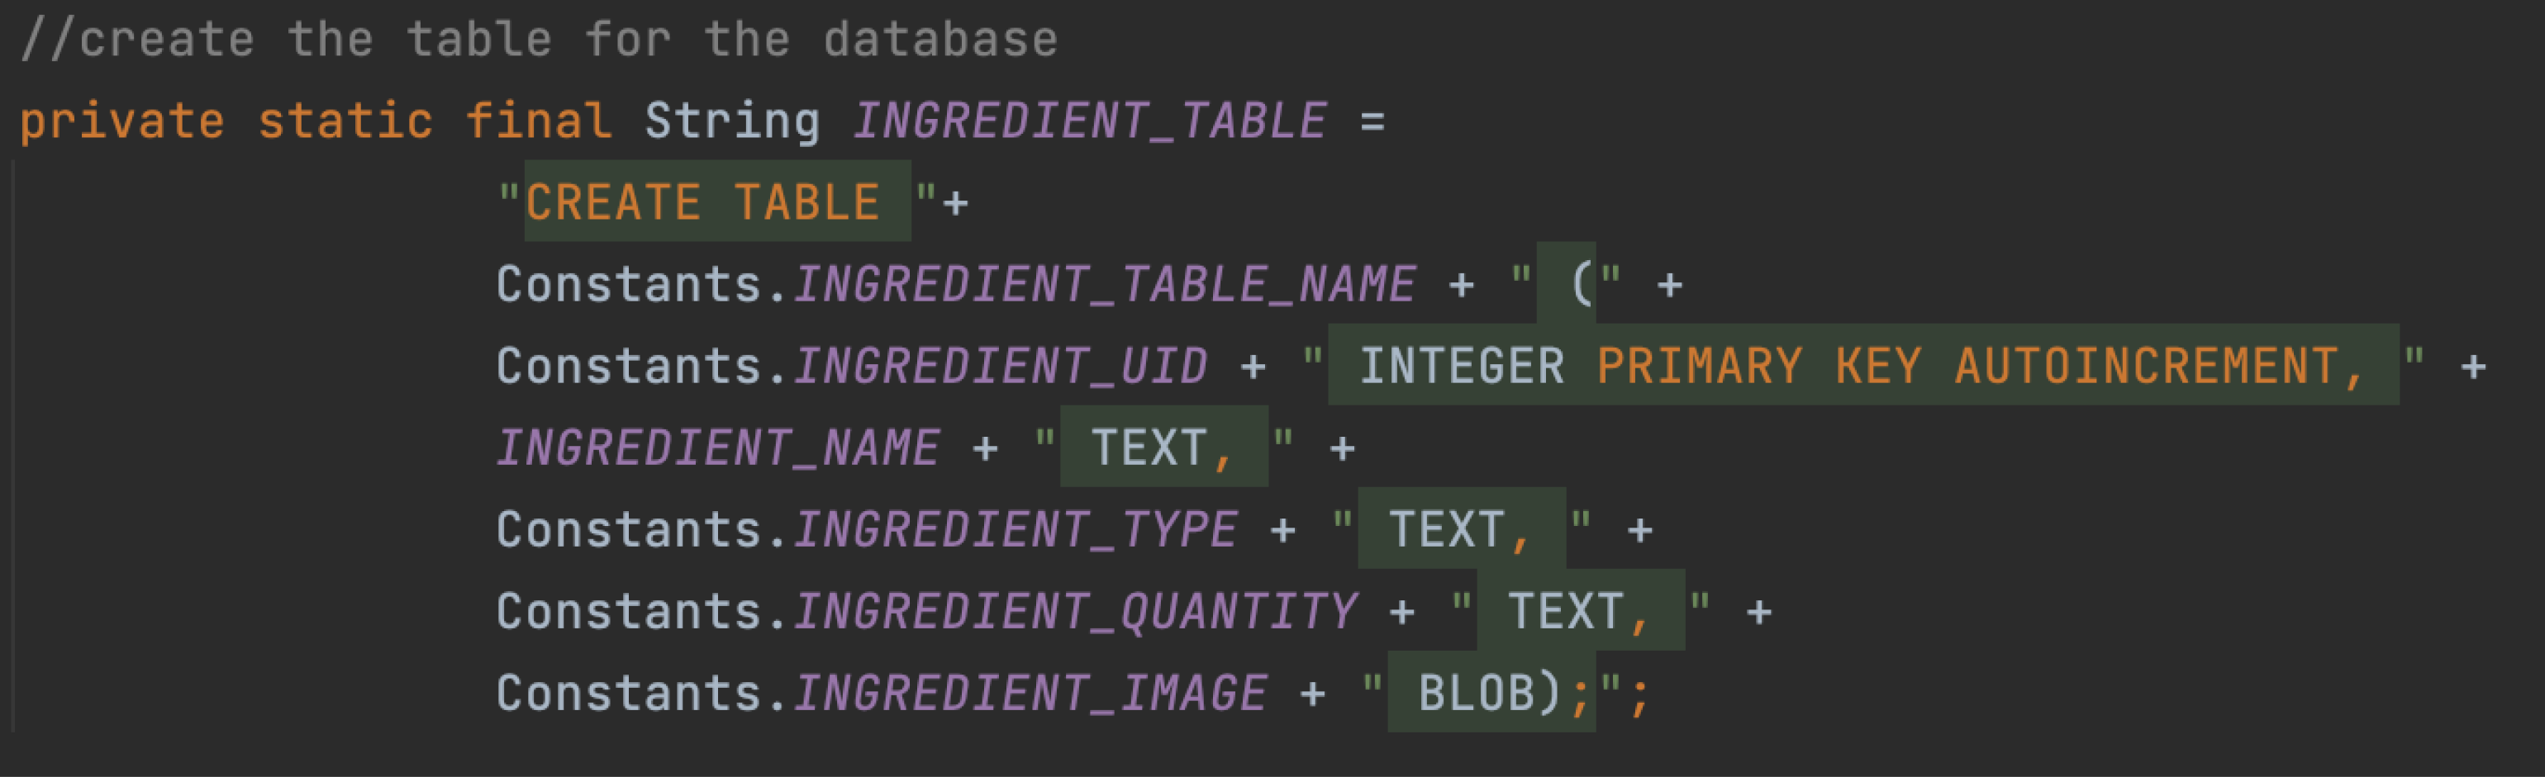Click Constants.INGREDIENT_TABLE_NAME reference
The height and width of the screenshot is (777, 2545).
(1105, 284)
